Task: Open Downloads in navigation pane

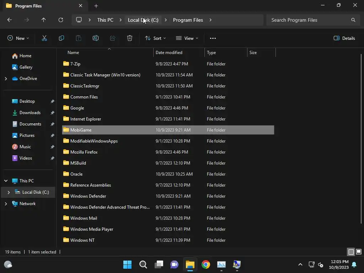Action: 30,113
